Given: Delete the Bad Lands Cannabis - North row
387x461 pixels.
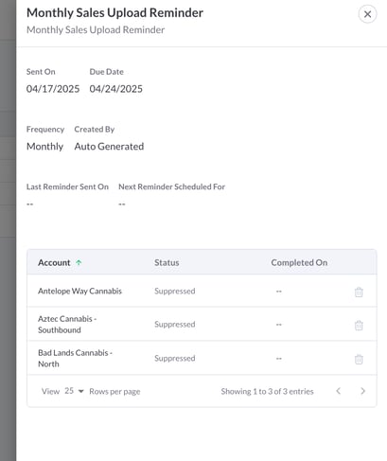Looking at the screenshot, I should click(x=359, y=359).
